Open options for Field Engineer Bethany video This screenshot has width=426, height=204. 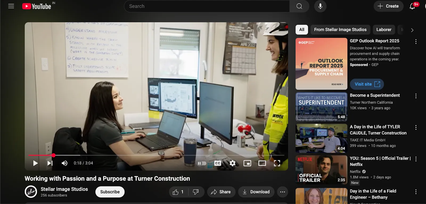(x=416, y=192)
